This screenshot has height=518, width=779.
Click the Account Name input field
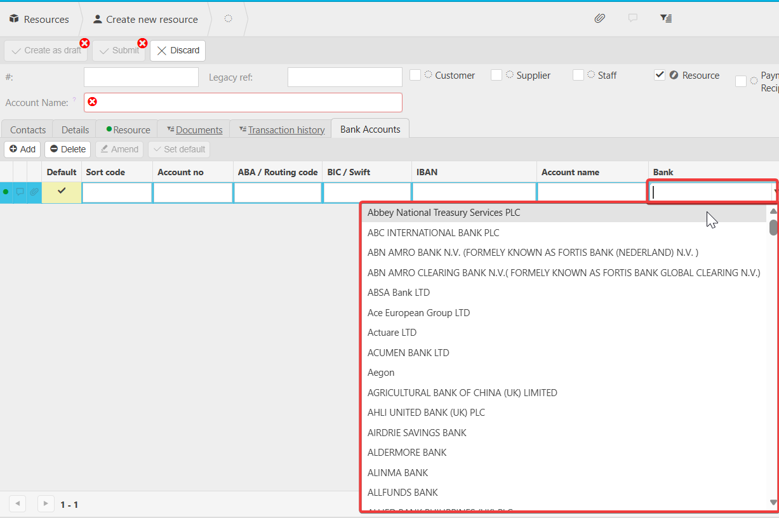pos(243,102)
